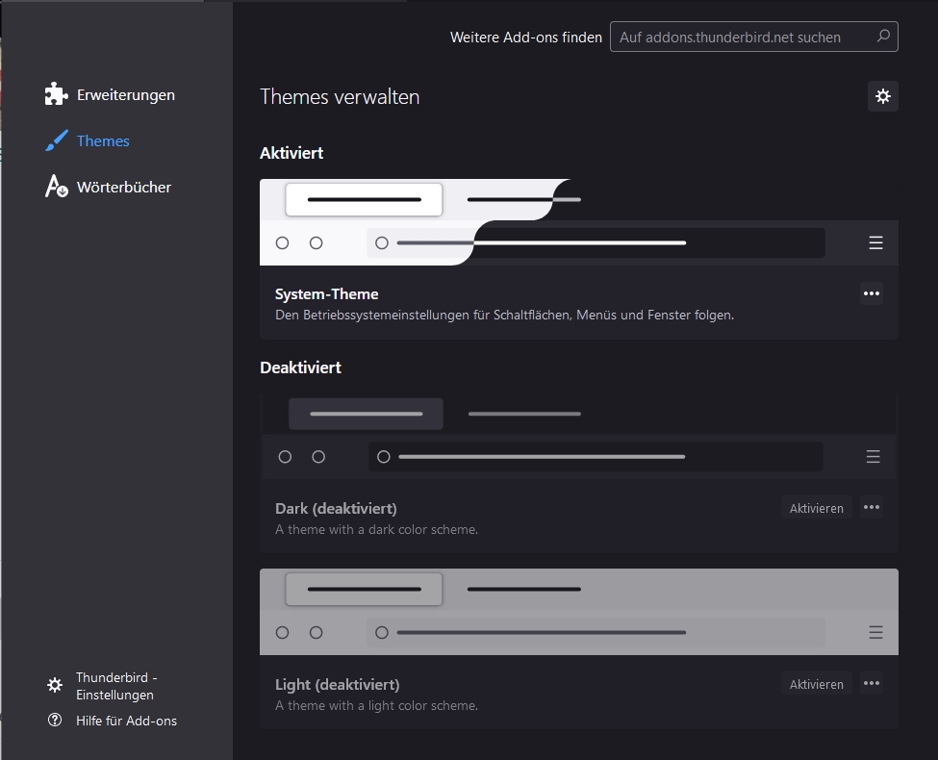Viewport: 938px width, 760px height.
Task: Focus the addons.thunderbird.net search field
Action: pyautogui.click(x=741, y=38)
